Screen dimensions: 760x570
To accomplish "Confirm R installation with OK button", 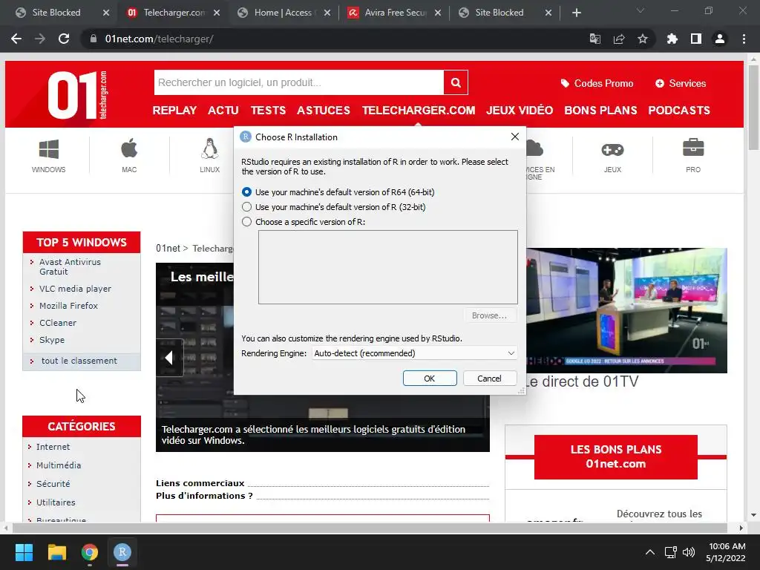I will click(430, 379).
